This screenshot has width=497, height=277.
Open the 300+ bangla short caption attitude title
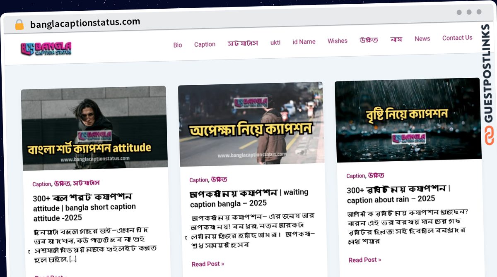point(84,207)
